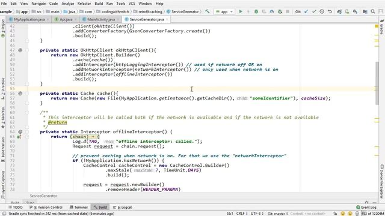Collapse okHttpClient method fold marker line 47

click(x=27, y=50)
